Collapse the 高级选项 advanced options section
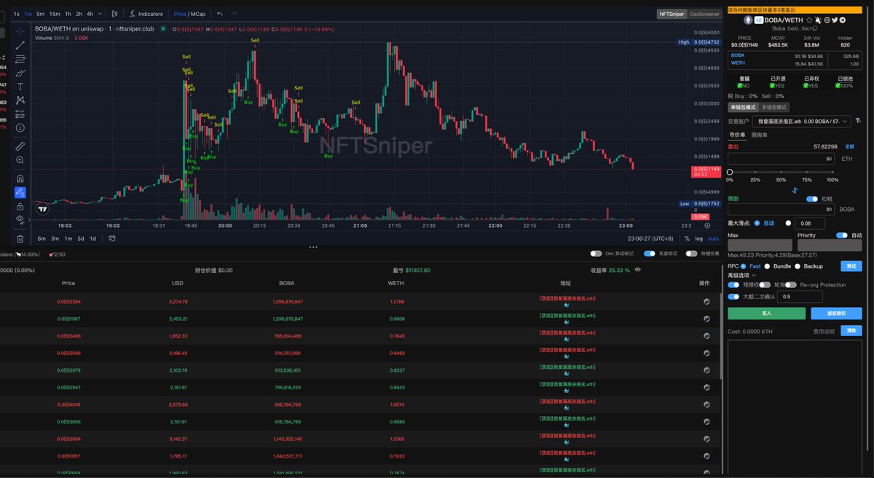 pos(741,276)
